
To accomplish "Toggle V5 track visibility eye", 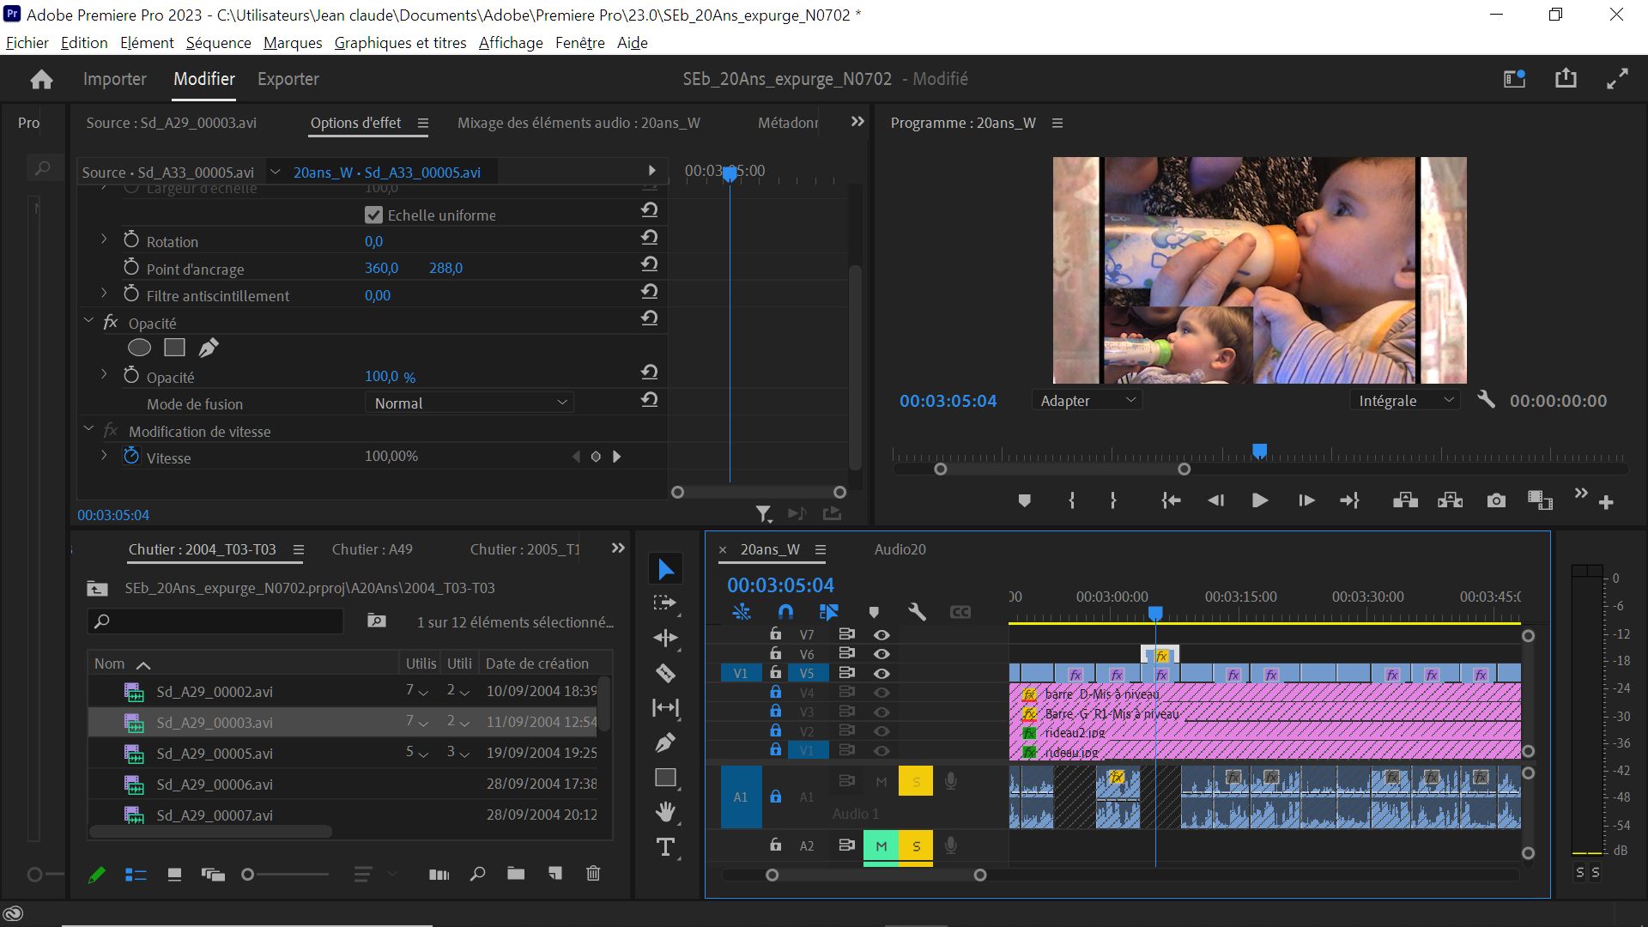I will (882, 674).
